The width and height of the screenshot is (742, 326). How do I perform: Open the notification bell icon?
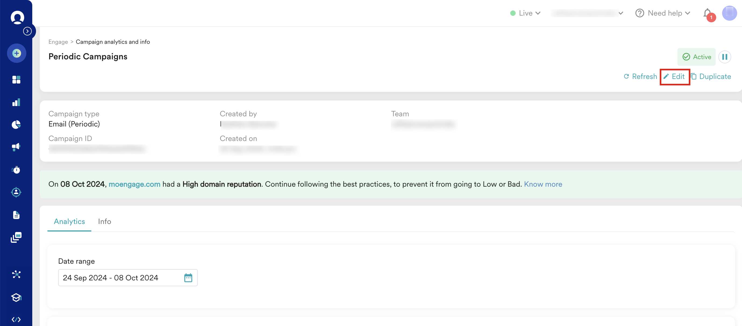707,13
